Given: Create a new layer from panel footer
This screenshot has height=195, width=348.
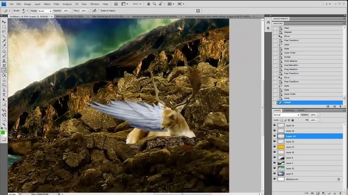Looking at the screenshot, I should click(334, 193).
